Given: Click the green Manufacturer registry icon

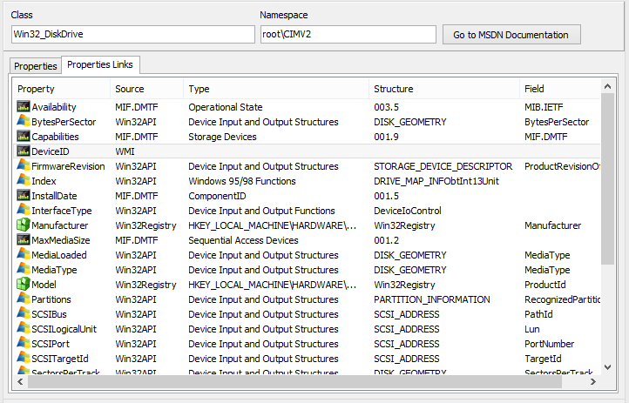Looking at the screenshot, I should [24, 225].
